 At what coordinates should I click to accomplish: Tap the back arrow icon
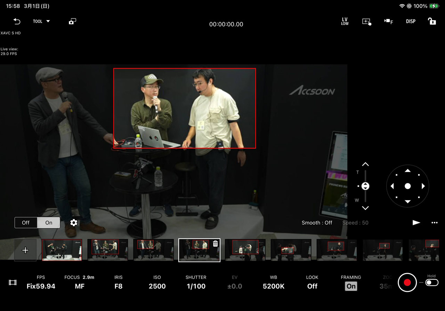tap(17, 22)
